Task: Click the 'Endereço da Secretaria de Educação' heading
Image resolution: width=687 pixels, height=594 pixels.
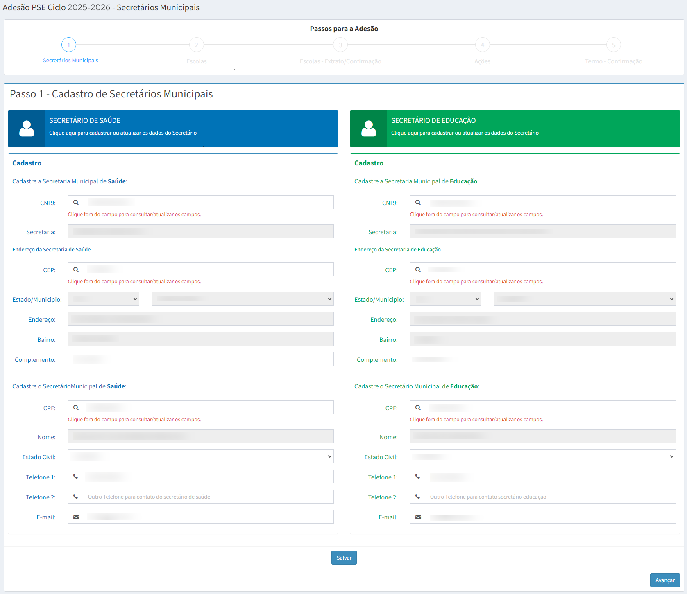Action: pyautogui.click(x=397, y=249)
